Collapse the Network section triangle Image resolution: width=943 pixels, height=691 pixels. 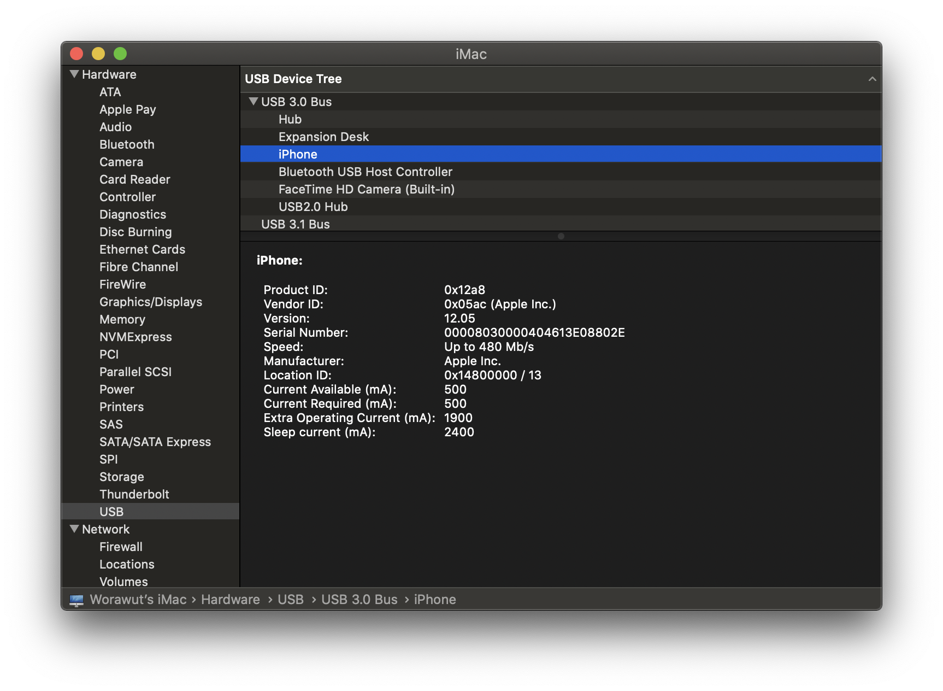click(x=74, y=529)
